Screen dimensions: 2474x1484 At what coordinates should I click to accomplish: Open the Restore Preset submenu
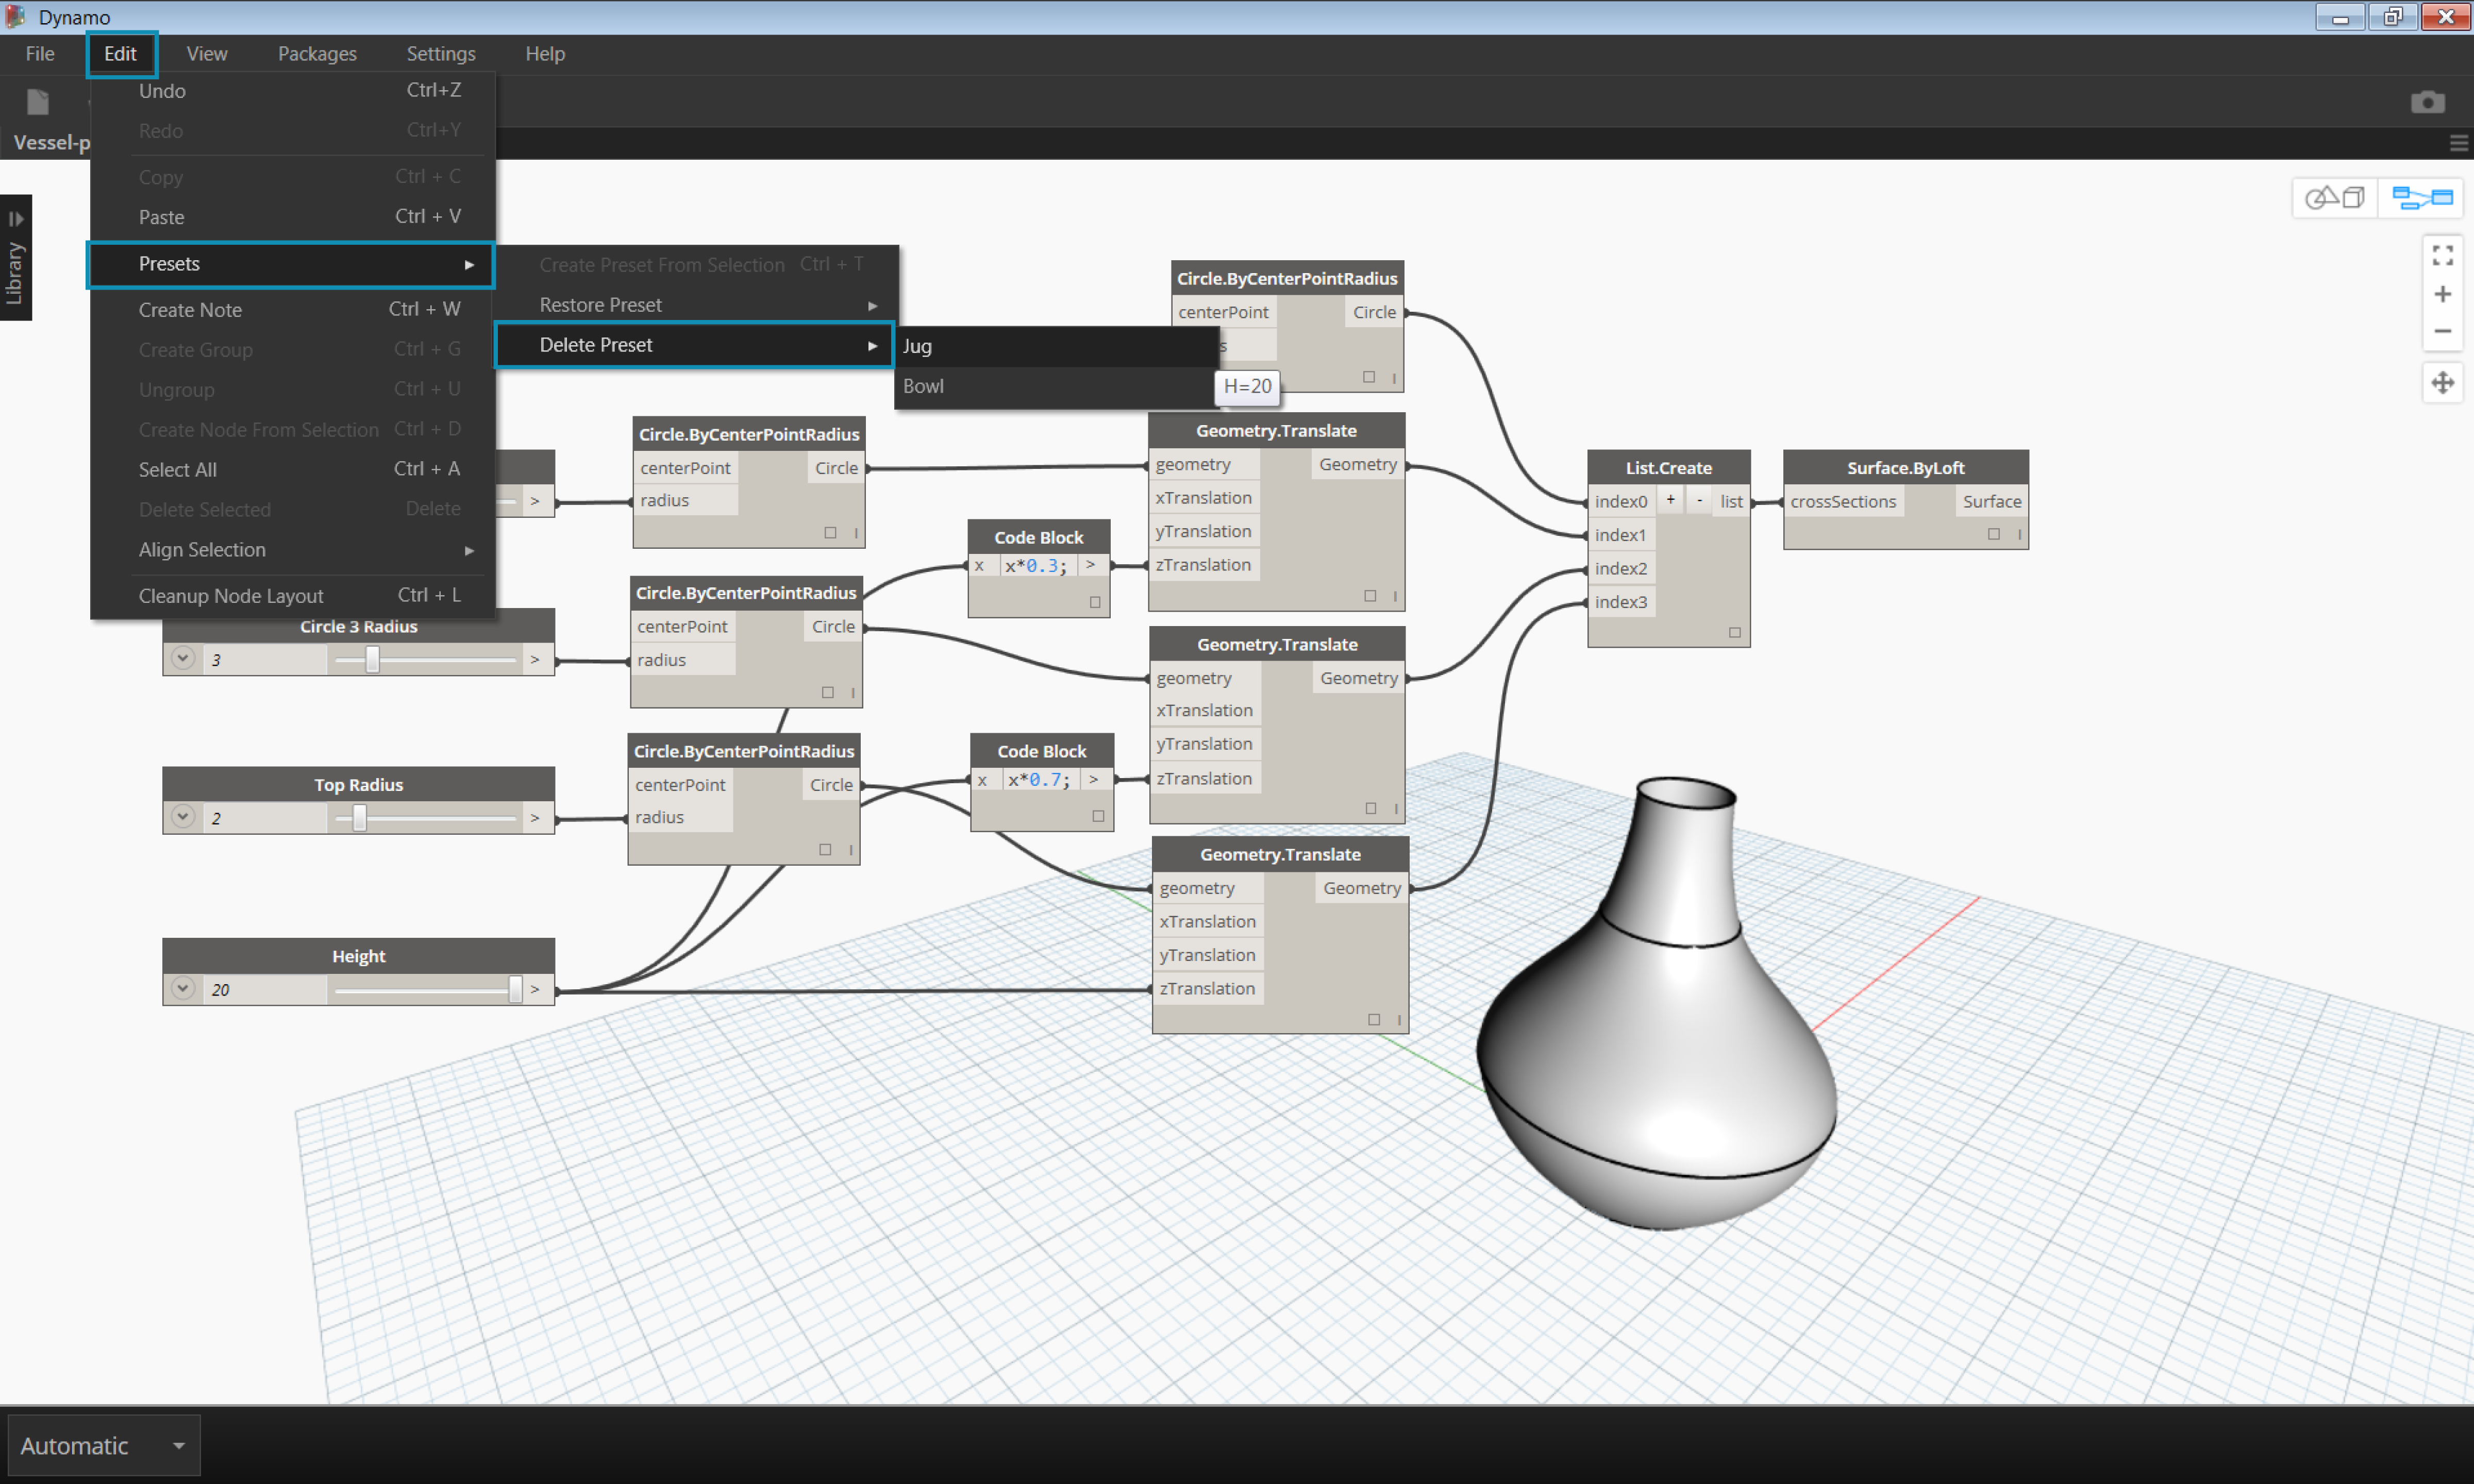click(697, 305)
